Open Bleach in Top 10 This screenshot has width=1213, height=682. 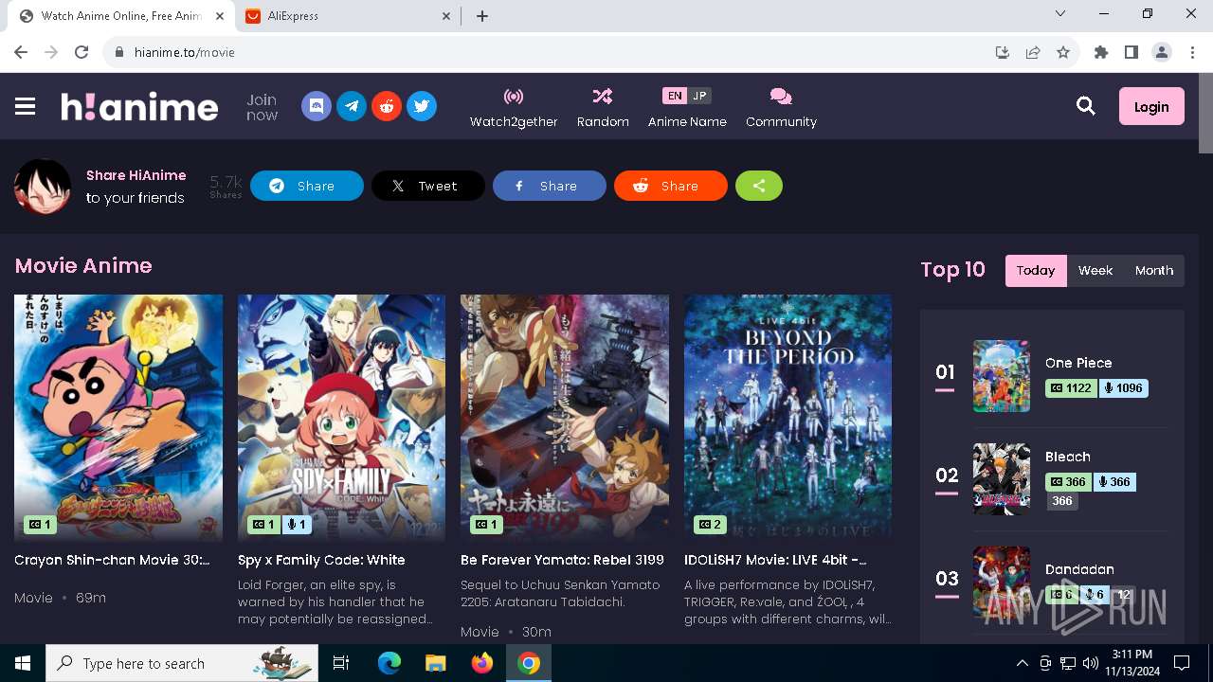tap(1068, 457)
